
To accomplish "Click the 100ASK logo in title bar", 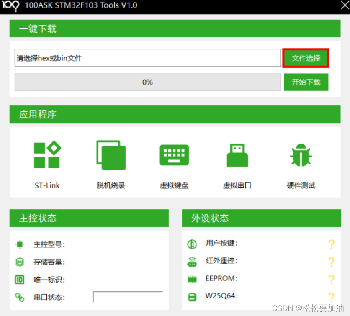I will point(10,5).
